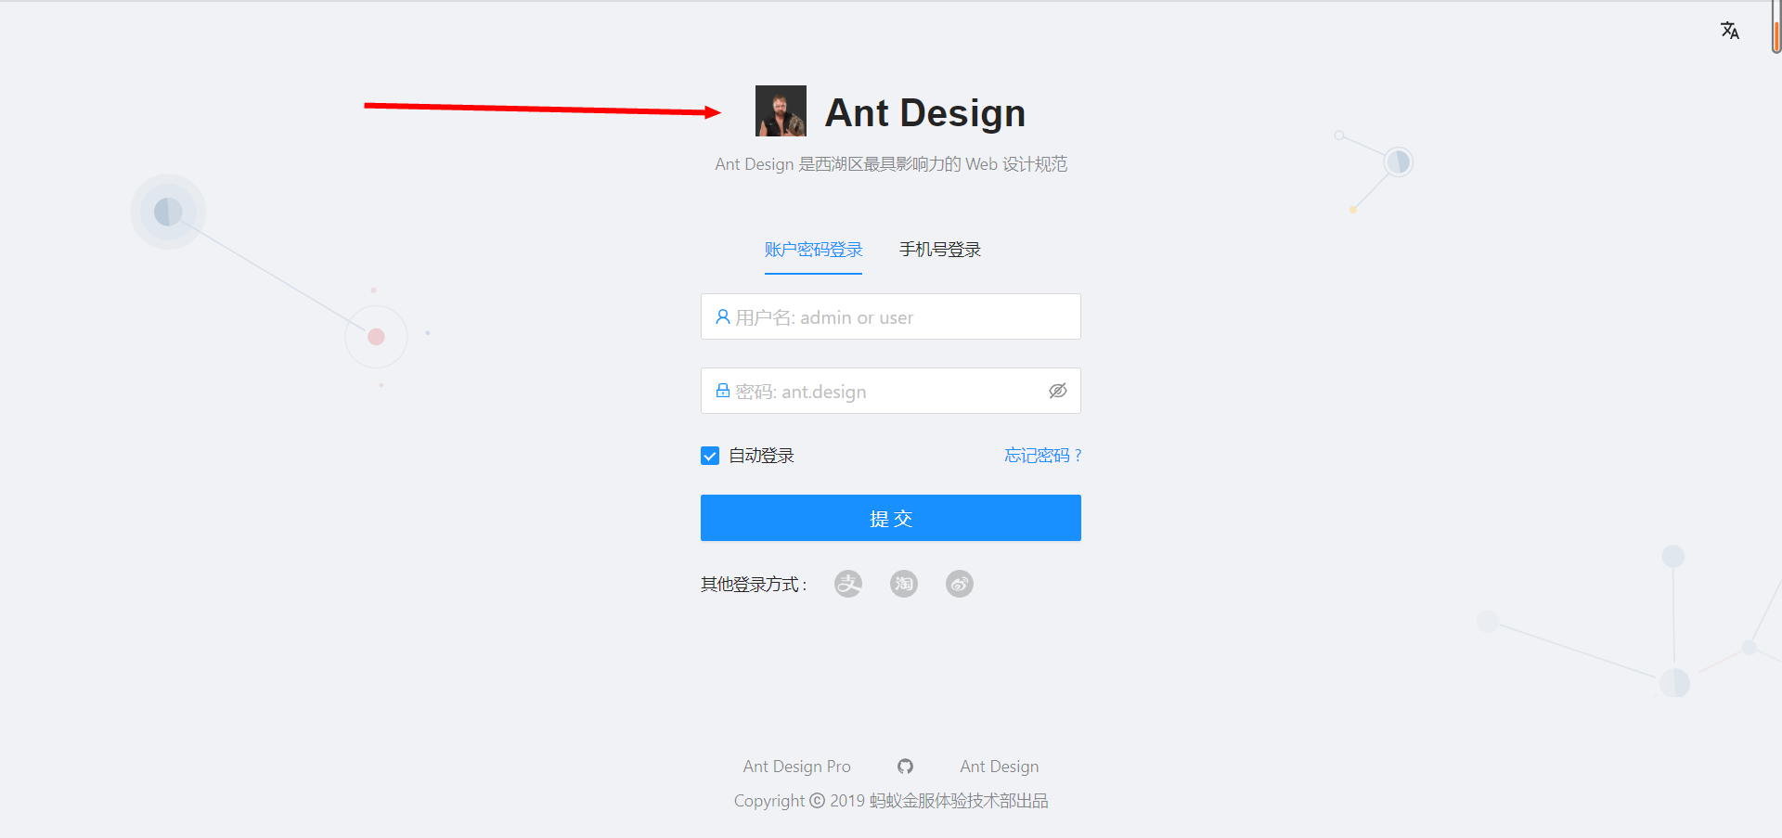
Task: Toggle password visibility with the eye icon
Action: click(1058, 391)
